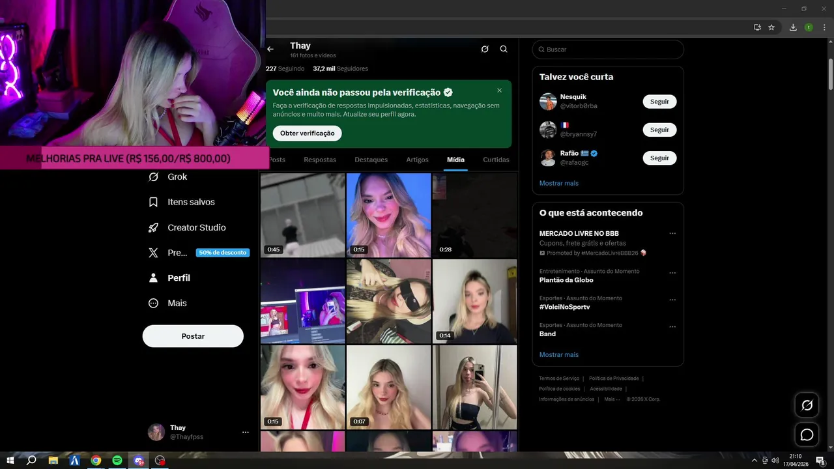Bookmark this page with the star icon

point(771,27)
